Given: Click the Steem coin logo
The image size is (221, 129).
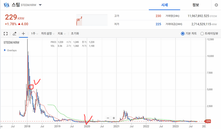Looking at the screenshot, I should [6, 5].
